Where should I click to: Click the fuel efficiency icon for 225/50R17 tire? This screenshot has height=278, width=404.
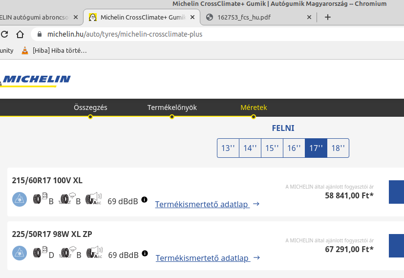tap(38, 253)
